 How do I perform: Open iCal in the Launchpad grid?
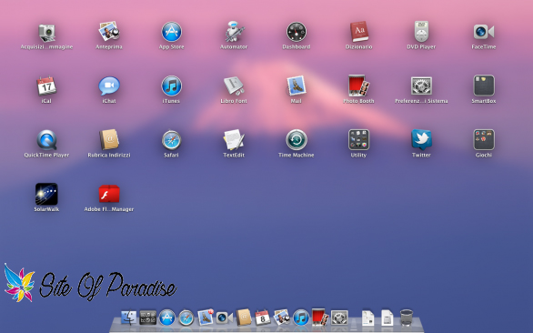click(x=46, y=86)
